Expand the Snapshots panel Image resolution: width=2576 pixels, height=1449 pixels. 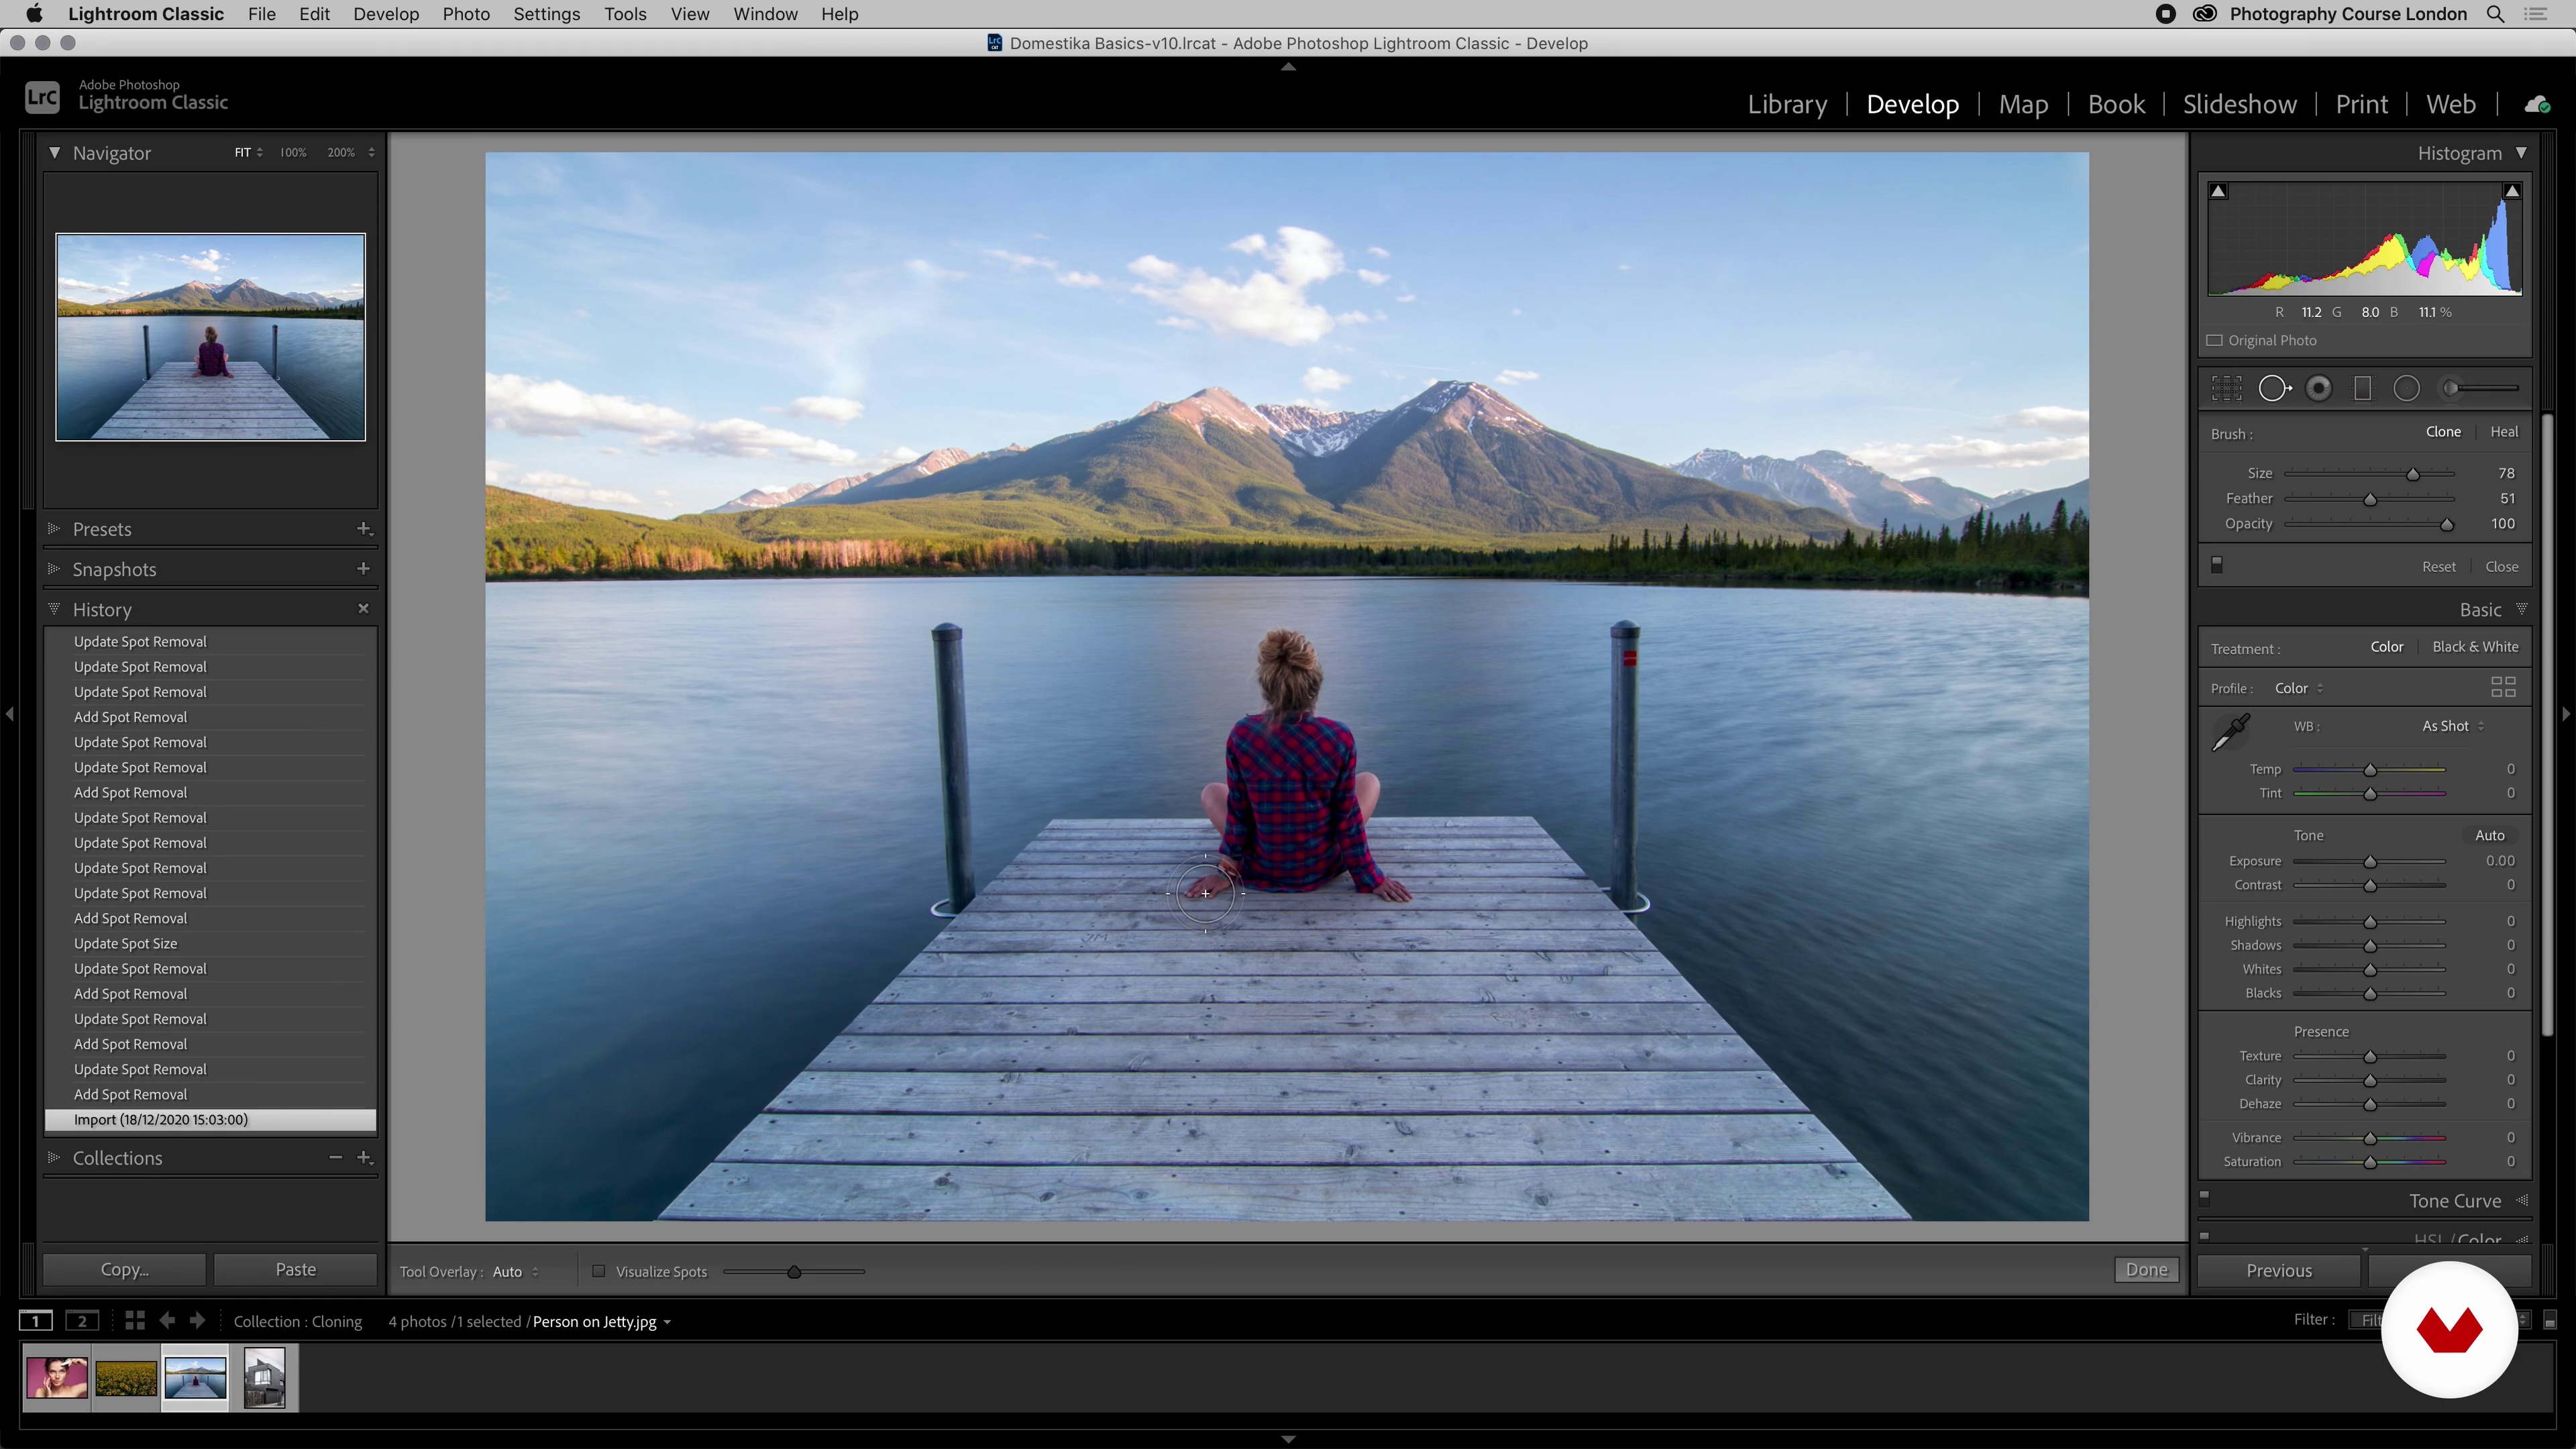click(x=54, y=568)
